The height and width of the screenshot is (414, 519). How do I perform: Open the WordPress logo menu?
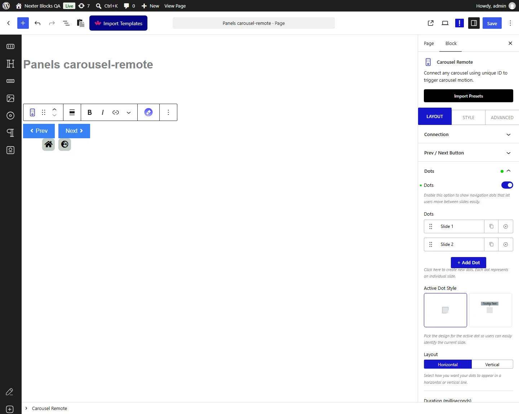pyautogui.click(x=6, y=6)
